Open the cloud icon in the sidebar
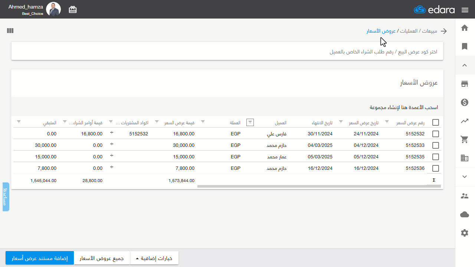The image size is (475, 267). click(465, 214)
